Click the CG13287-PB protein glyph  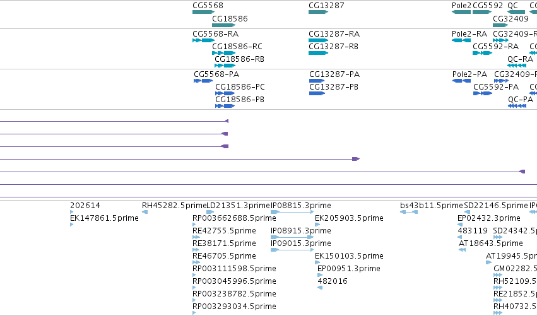[317, 93]
